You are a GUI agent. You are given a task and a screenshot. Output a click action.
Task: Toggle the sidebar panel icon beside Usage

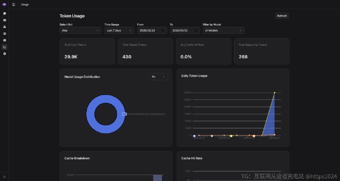pos(14,4)
